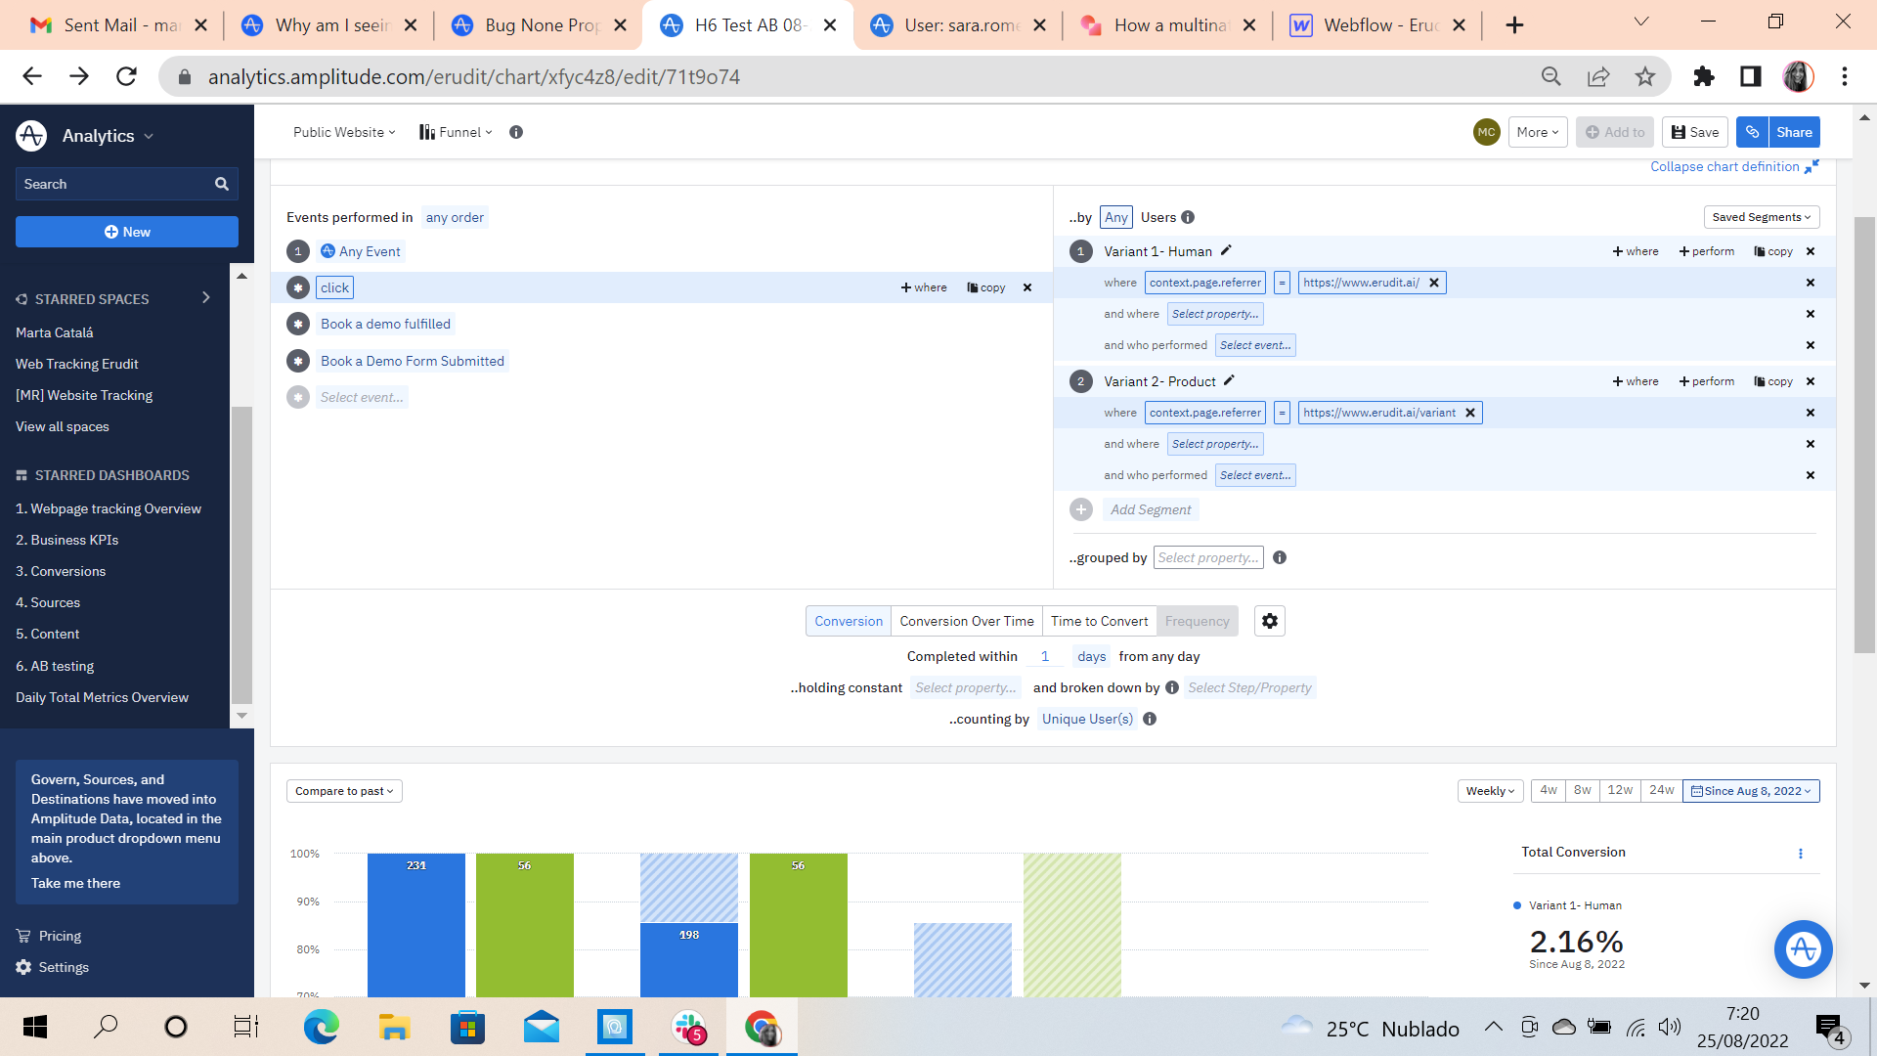Select the 4w time range option
The image size is (1877, 1056).
[x=1549, y=790]
